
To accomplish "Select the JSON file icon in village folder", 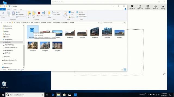I will [32, 30].
